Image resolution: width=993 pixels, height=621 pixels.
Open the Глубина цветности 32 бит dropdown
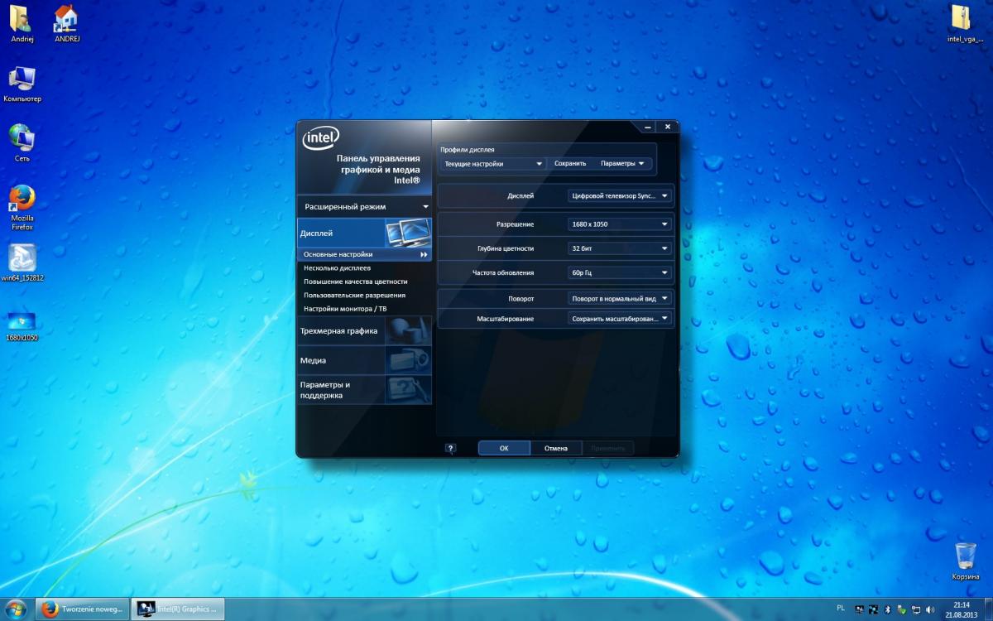[620, 248]
